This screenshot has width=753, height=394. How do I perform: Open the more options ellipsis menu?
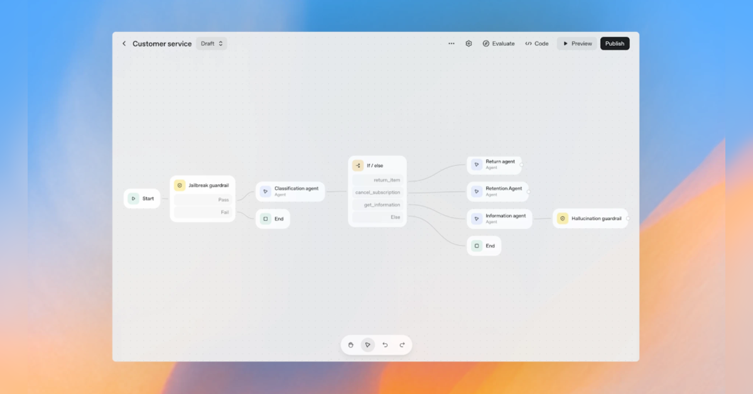point(451,43)
